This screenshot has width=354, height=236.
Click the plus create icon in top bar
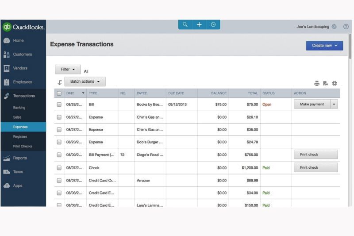point(199,25)
